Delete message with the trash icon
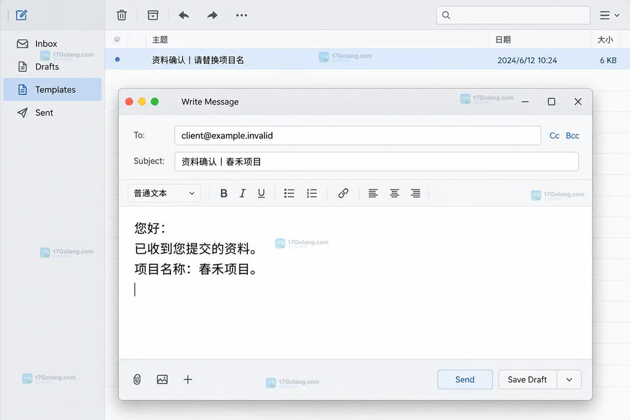 [x=122, y=15]
